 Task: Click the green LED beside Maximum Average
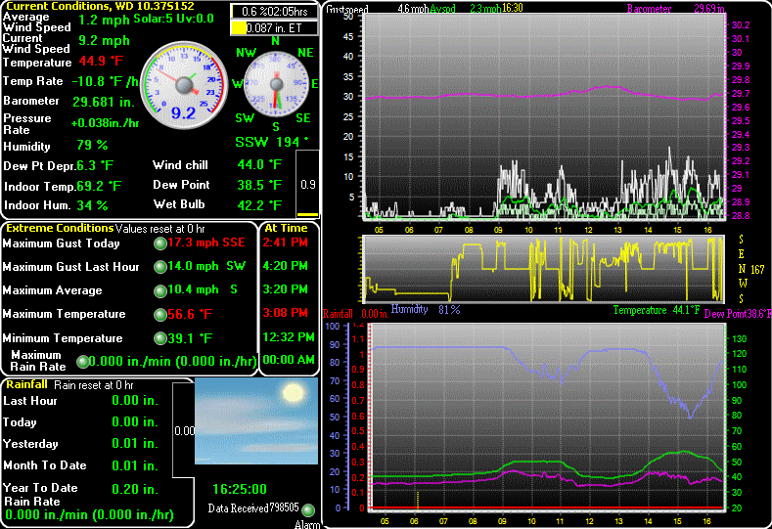(x=160, y=290)
